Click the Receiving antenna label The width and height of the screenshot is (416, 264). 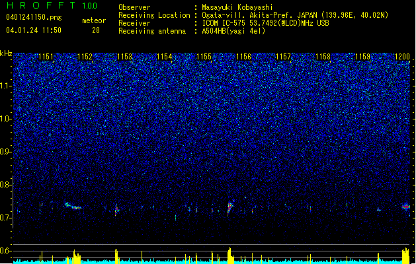[x=152, y=31]
